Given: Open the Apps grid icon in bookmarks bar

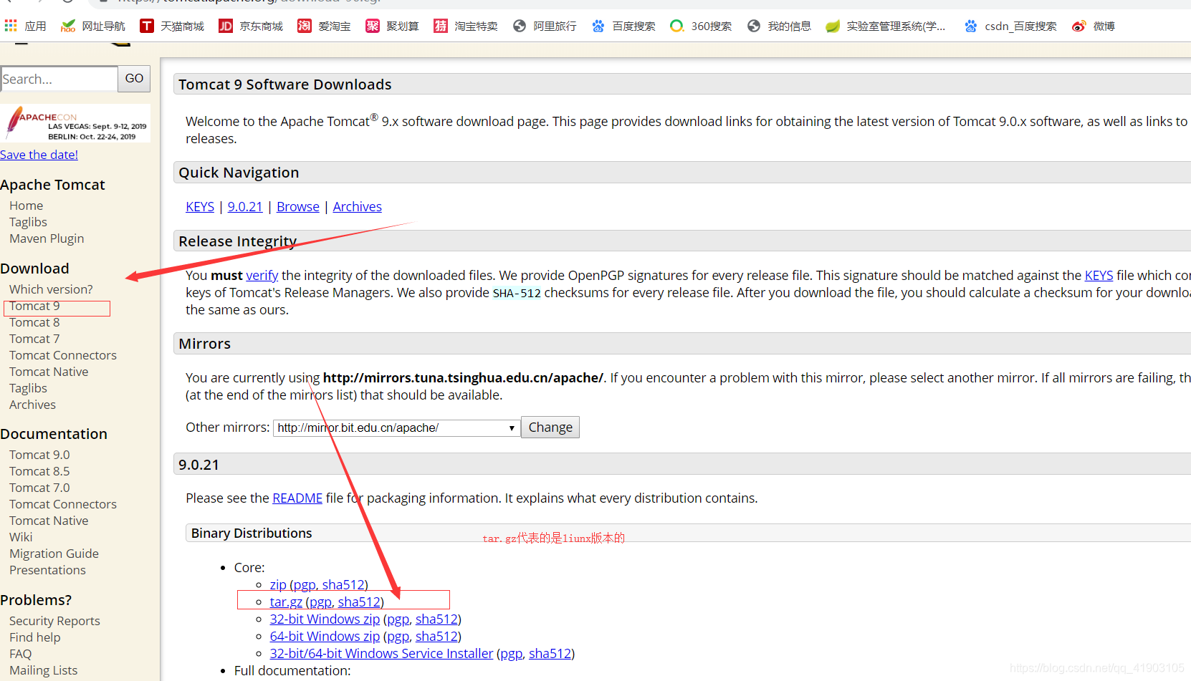Looking at the screenshot, I should [x=11, y=26].
